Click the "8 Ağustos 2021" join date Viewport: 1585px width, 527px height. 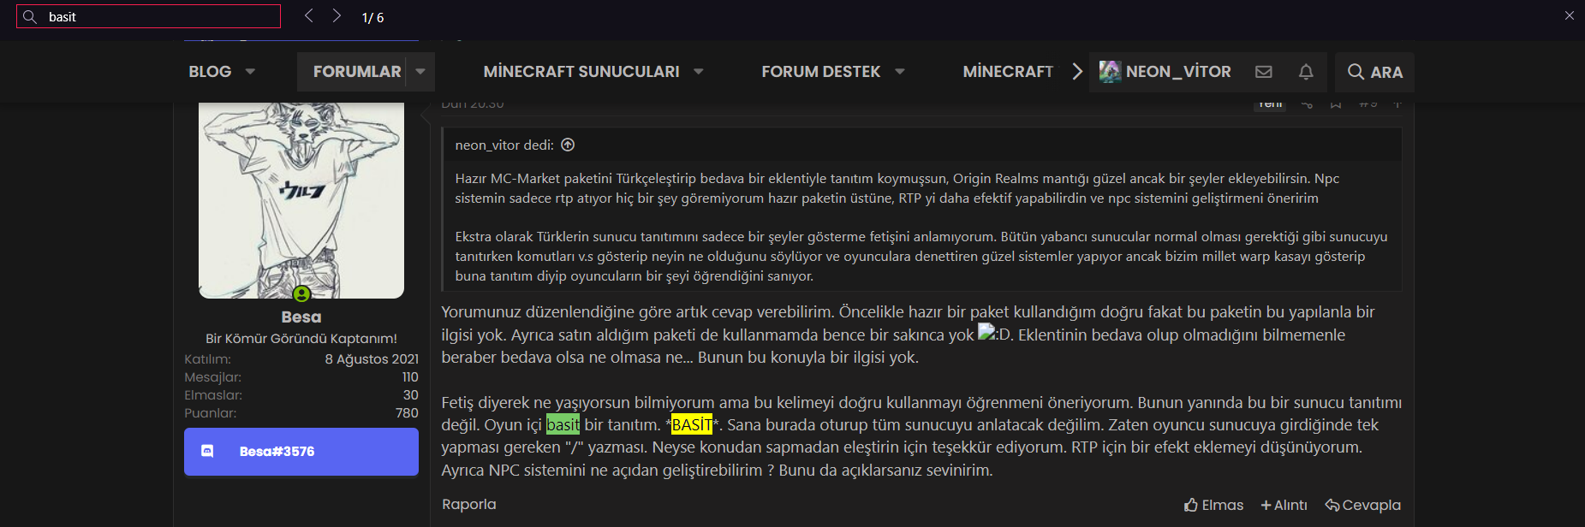coord(372,359)
